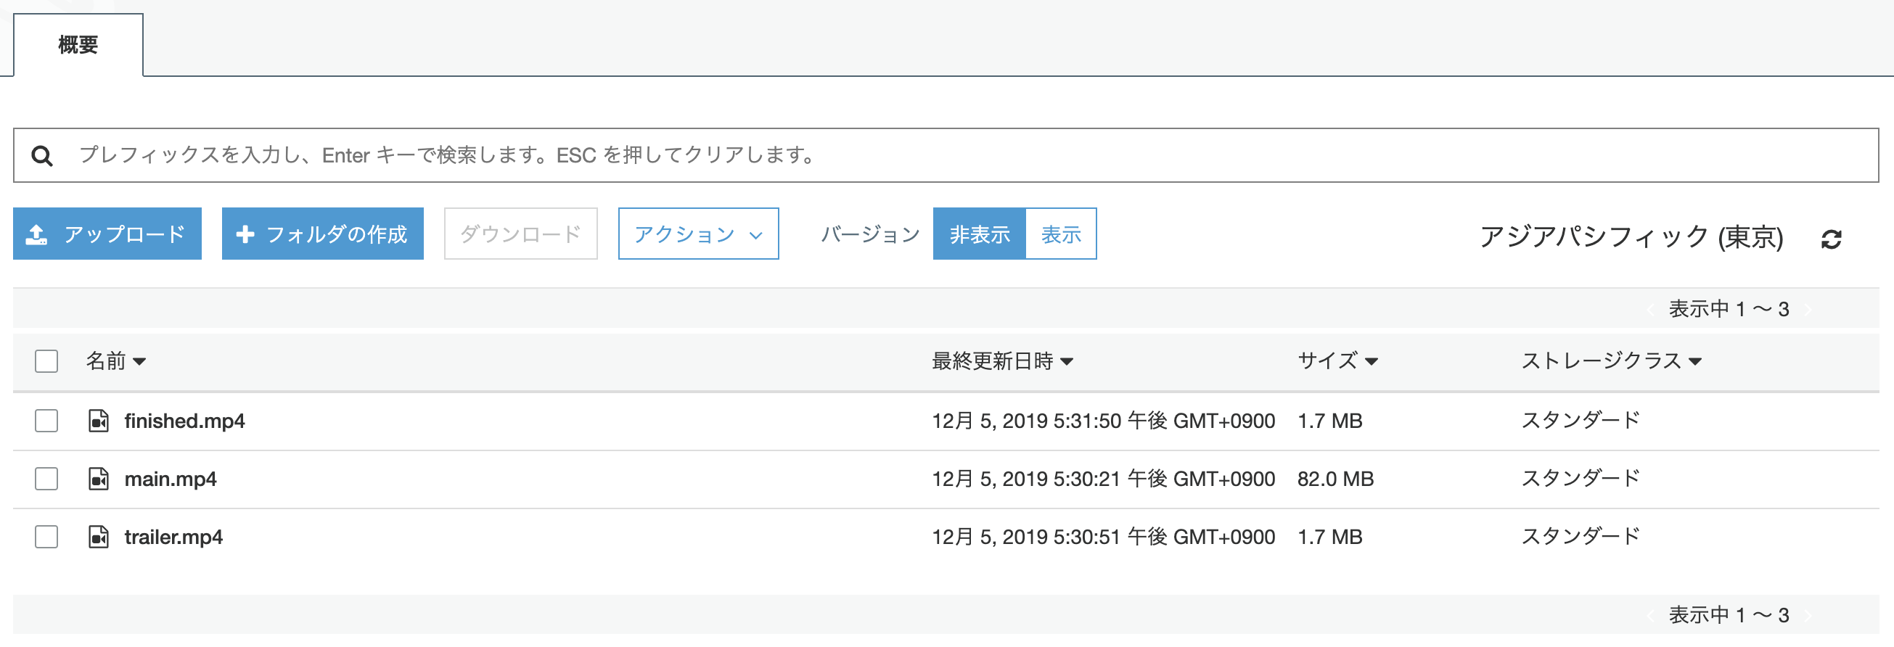Click the top 表示中 1 〜 3 count
Screen dimensions: 1894x647
point(1729,309)
